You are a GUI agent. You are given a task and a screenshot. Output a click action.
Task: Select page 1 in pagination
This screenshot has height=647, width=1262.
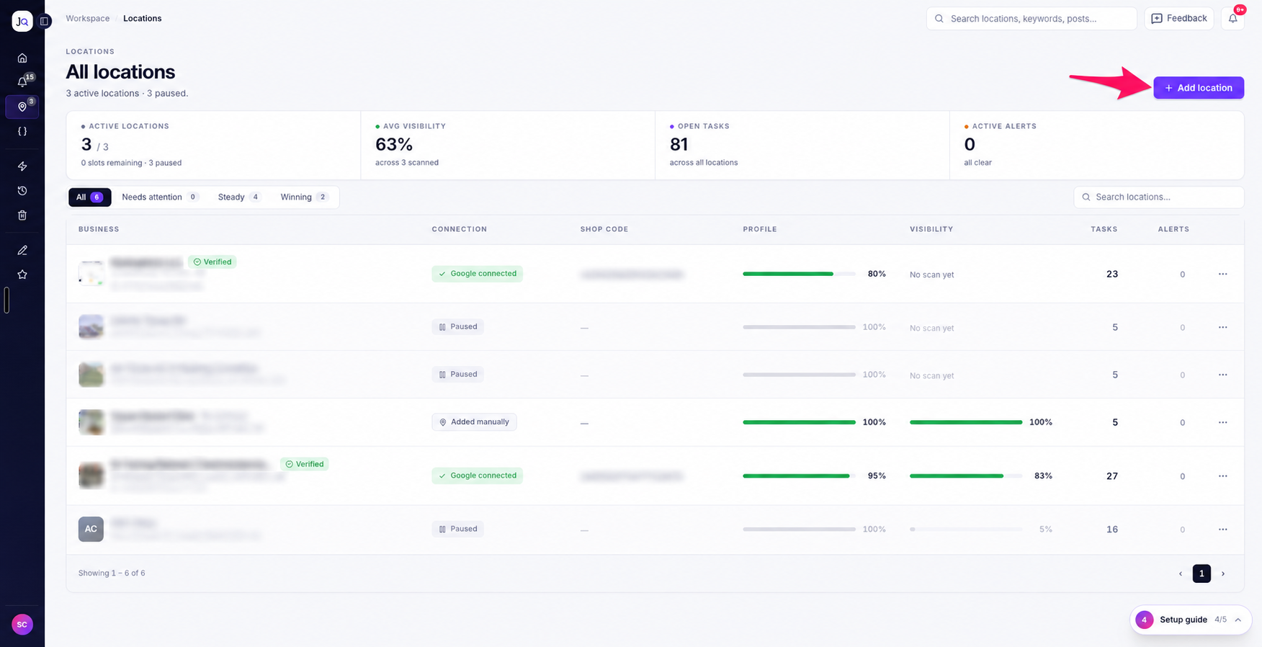(x=1201, y=574)
